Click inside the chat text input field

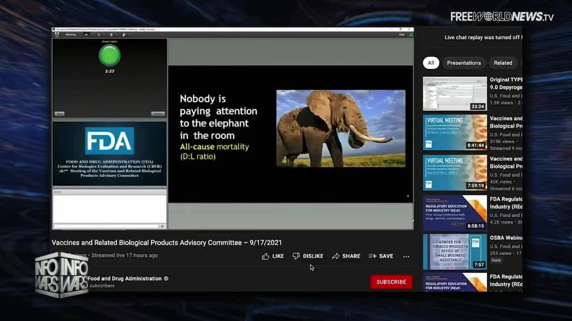tap(106, 226)
